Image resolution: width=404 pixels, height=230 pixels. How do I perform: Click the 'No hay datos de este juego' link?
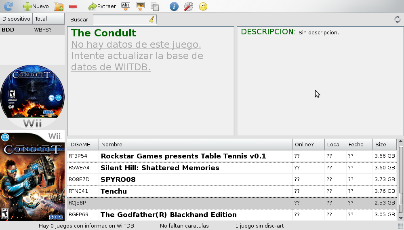pyautogui.click(x=137, y=56)
